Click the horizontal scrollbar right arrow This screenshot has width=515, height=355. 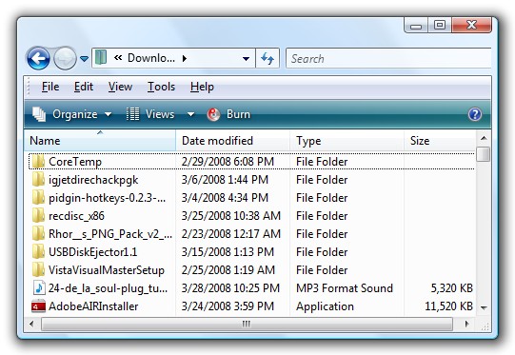[x=466, y=324]
